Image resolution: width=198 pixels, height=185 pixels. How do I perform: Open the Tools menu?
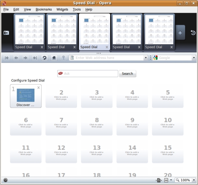(77, 10)
